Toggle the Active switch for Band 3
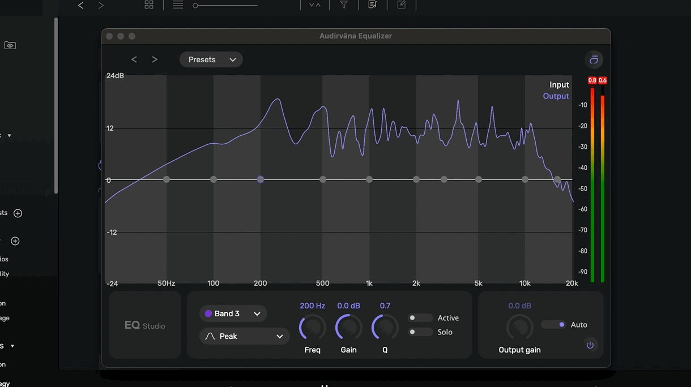This screenshot has width=691, height=387. pos(420,318)
